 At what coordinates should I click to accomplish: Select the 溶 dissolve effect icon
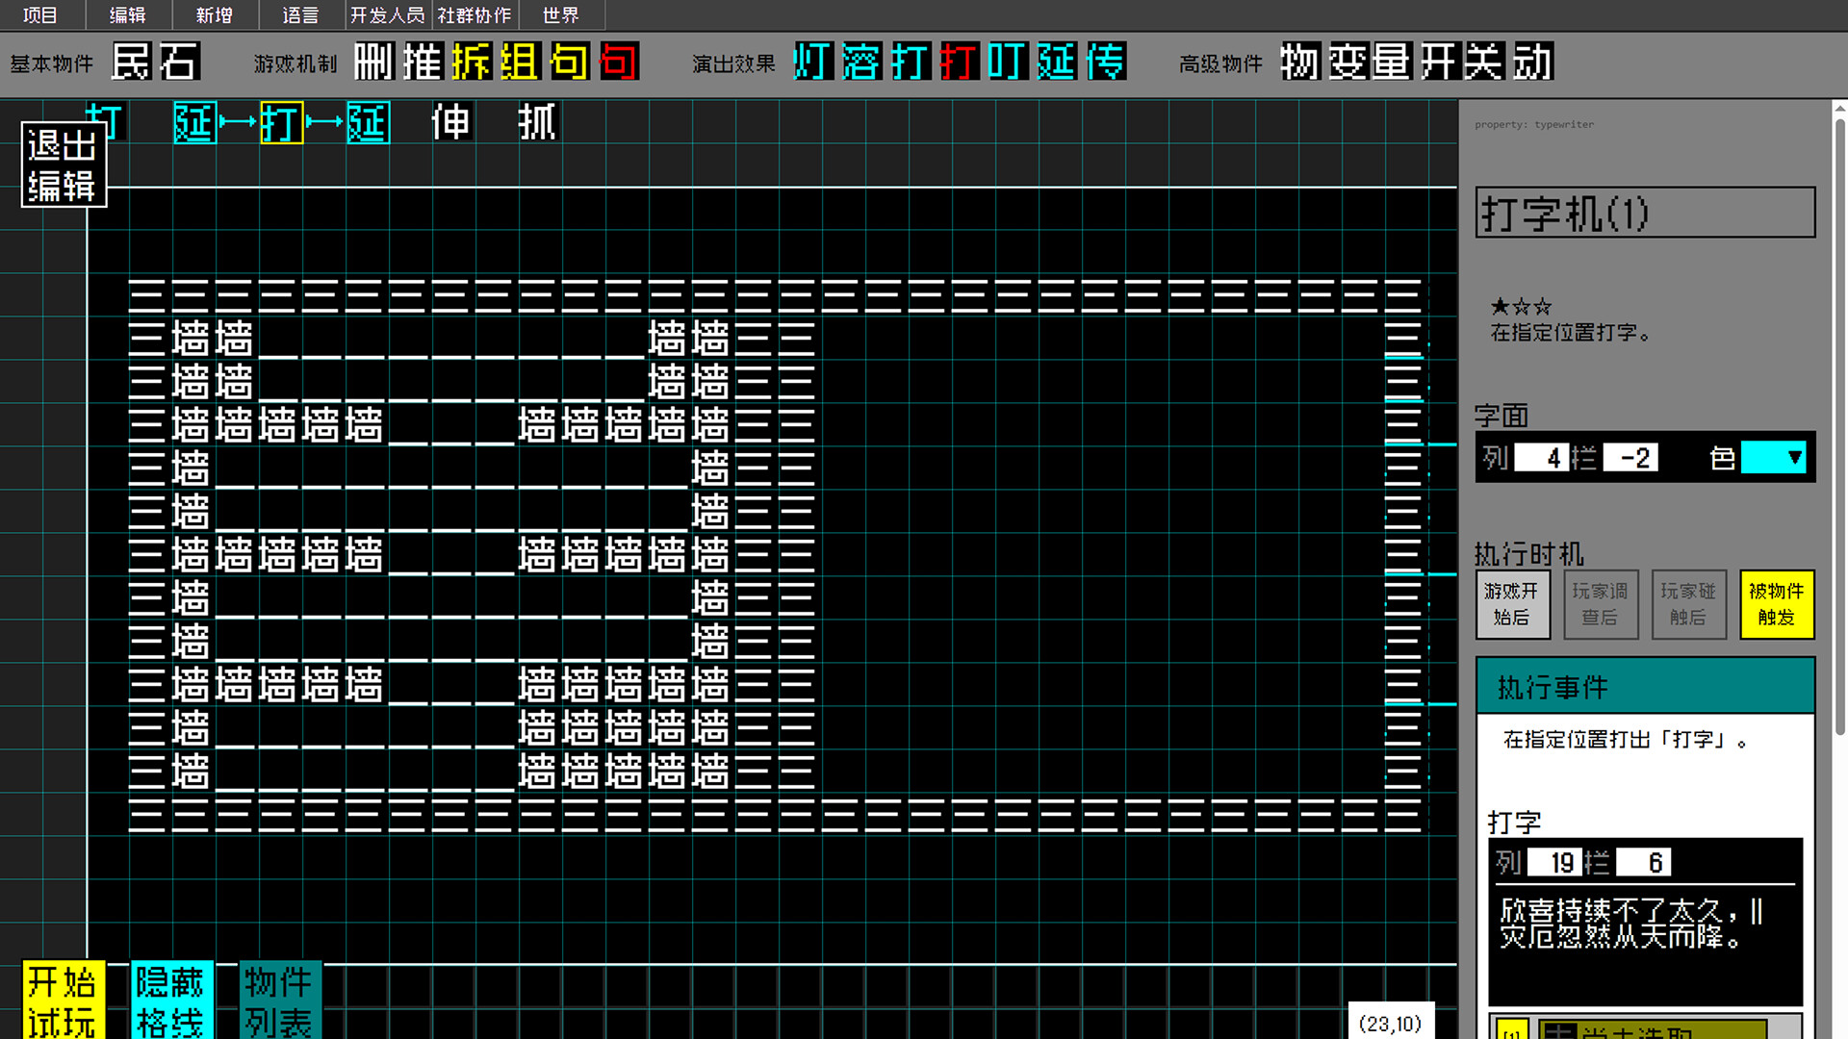pos(861,63)
